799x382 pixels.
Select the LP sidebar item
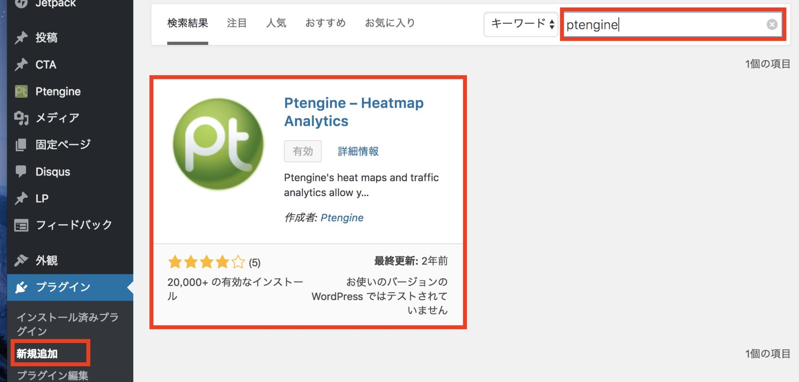43,198
